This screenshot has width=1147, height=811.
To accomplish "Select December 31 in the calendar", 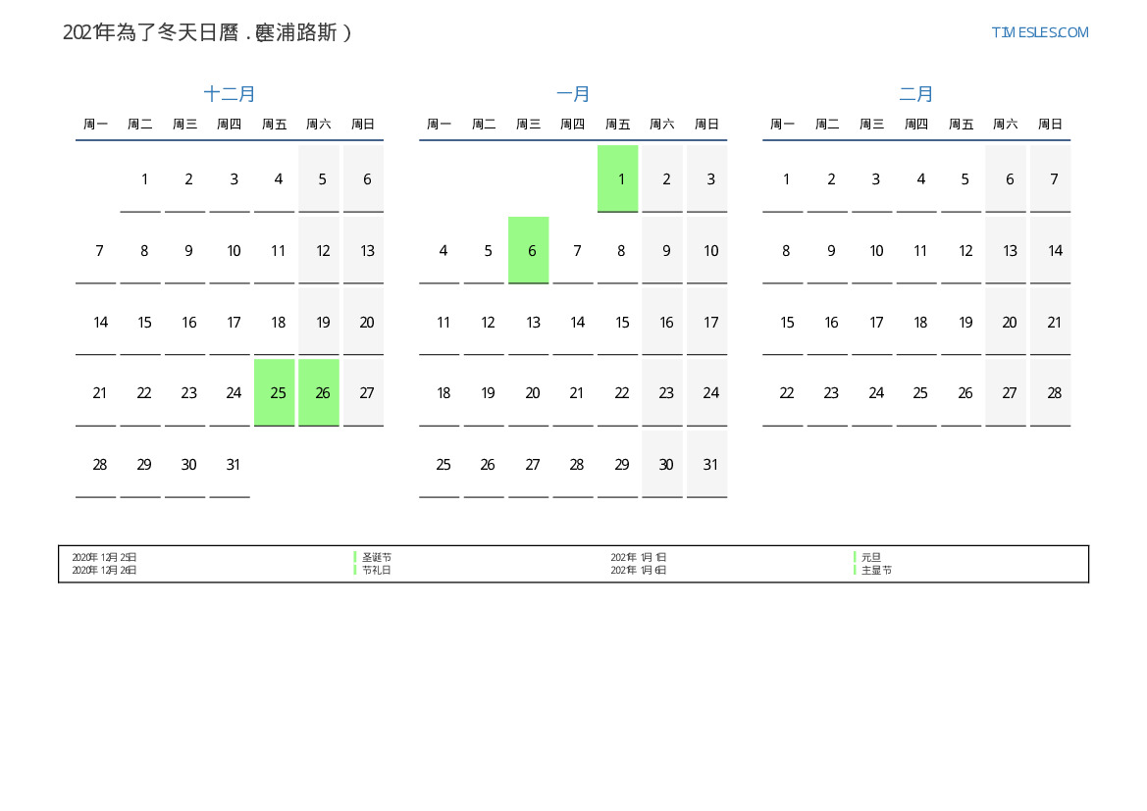I will coord(233,464).
